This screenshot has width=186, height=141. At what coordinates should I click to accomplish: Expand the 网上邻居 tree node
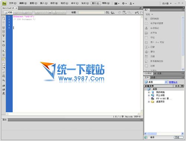(149, 95)
